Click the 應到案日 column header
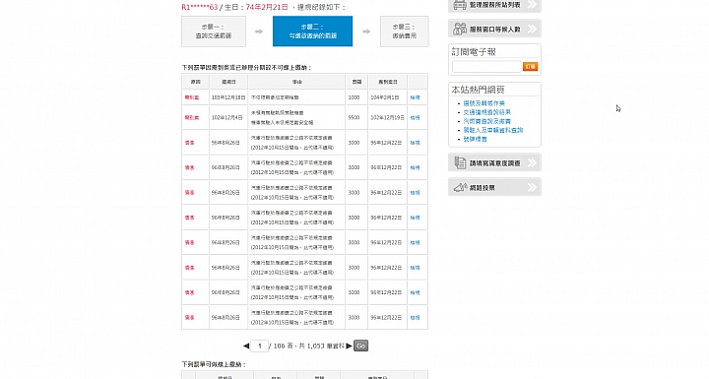Screen dimensions: 709x379 [388, 82]
